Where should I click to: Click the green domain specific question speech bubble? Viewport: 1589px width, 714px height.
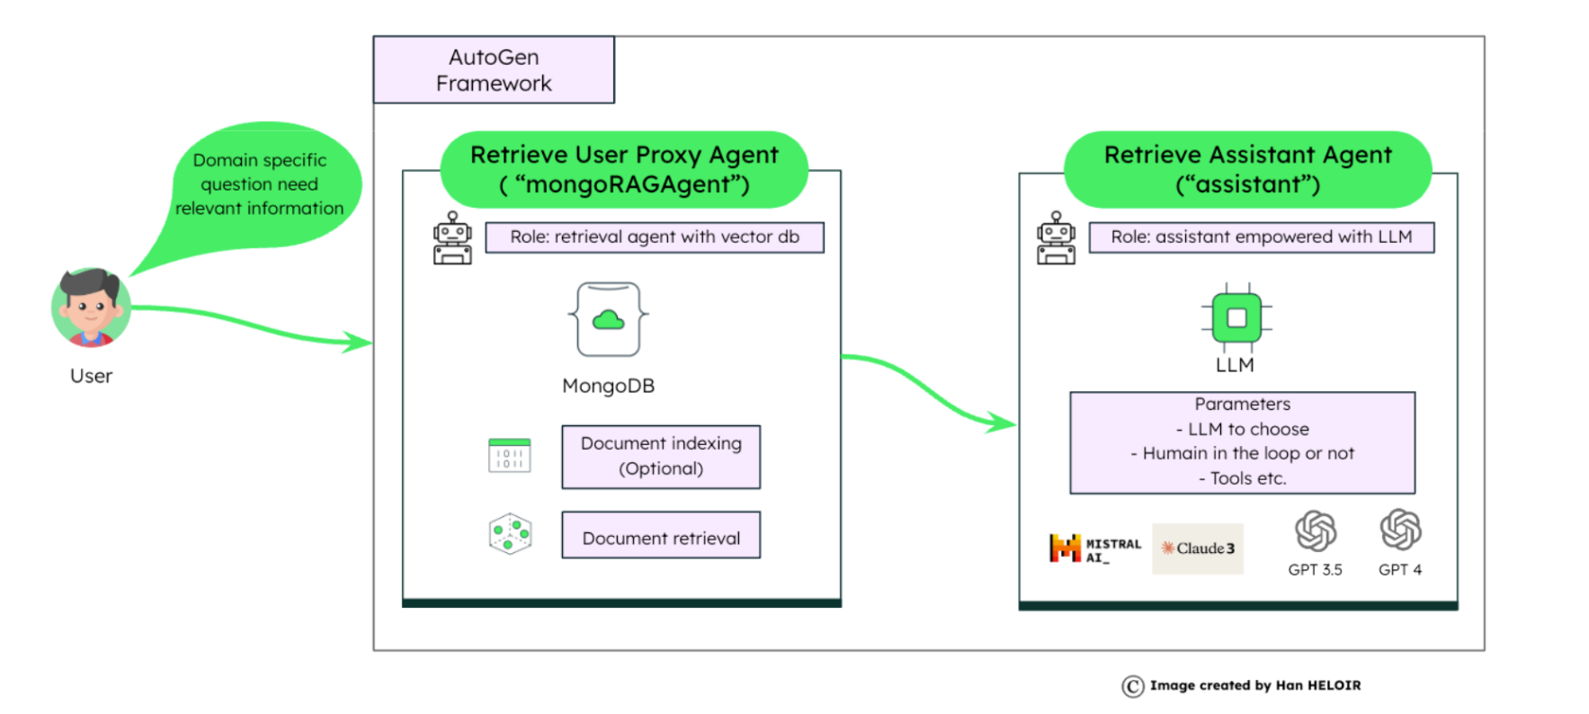(x=260, y=184)
